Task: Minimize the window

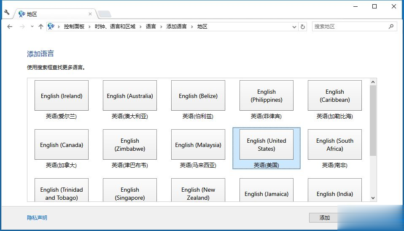Action: (356, 6)
